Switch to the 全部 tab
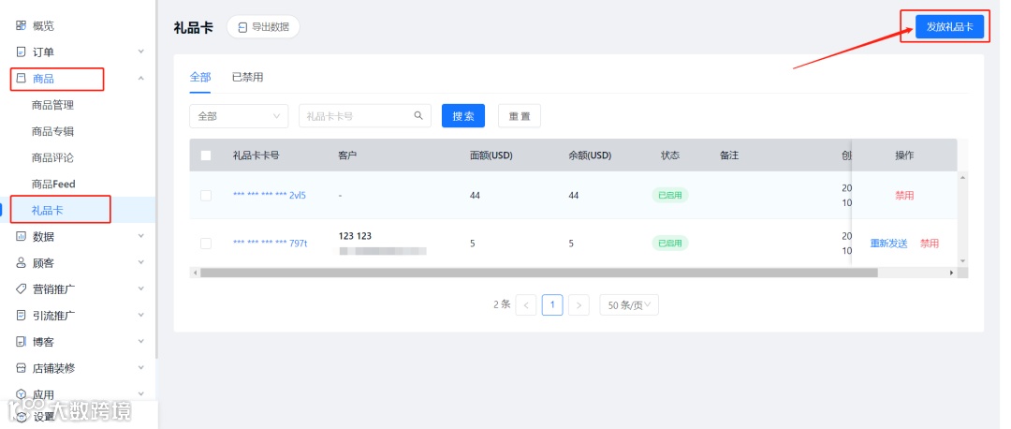 200,78
